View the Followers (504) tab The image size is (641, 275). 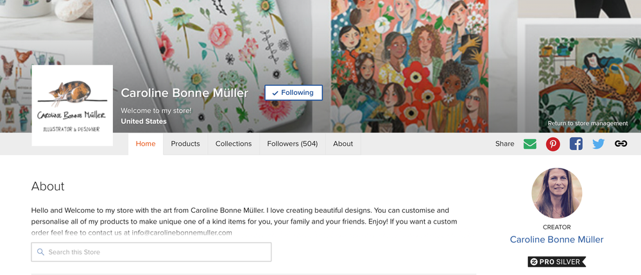293,144
